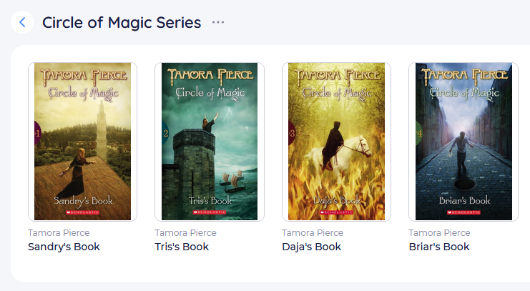
Task: Open Briar's Book cover thumbnail
Action: pyautogui.click(x=463, y=142)
